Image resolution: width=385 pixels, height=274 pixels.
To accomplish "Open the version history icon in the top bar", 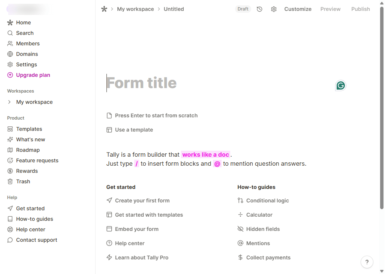I will 259,9.
